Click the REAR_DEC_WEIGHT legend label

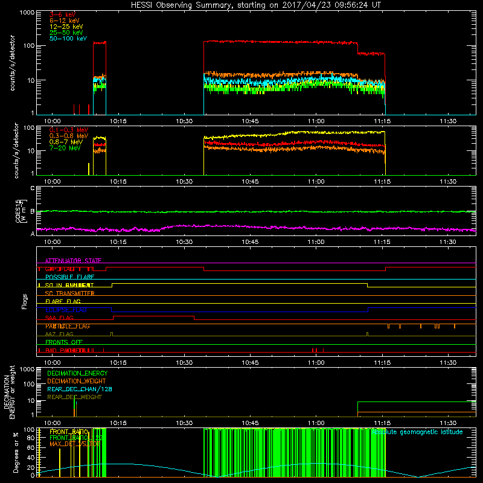coord(74,397)
